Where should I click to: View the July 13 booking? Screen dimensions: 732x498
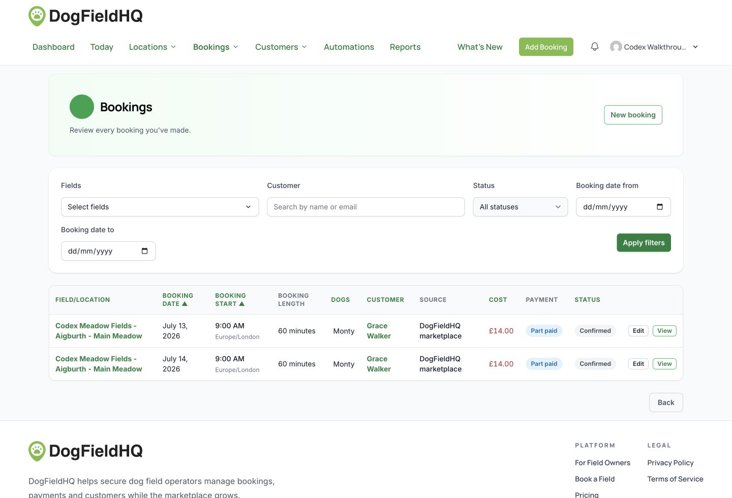664,331
